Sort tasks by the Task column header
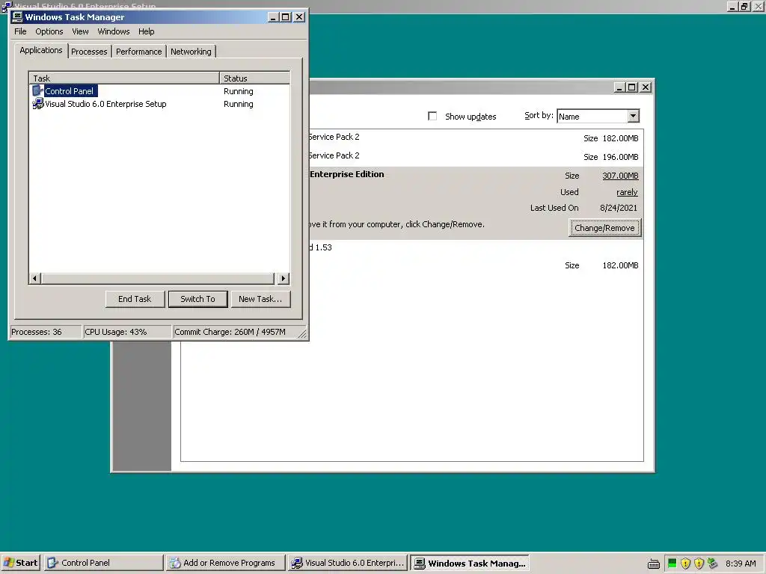766x574 pixels. pos(124,78)
